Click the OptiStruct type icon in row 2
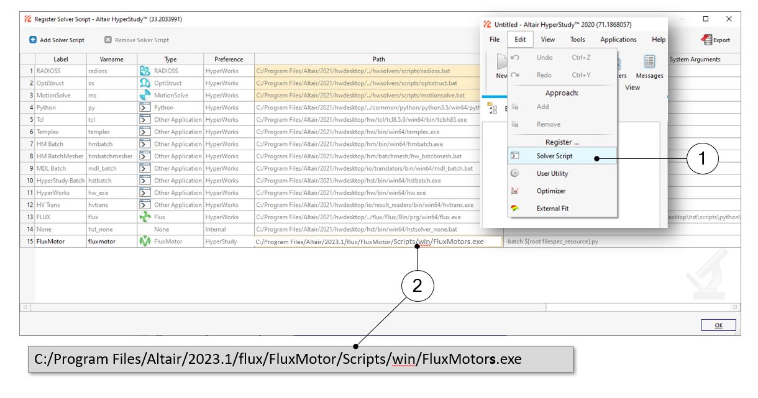 (144, 83)
